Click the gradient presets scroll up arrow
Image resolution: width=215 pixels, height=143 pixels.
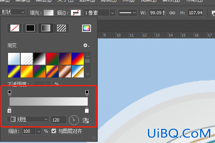pyautogui.click(x=88, y=56)
